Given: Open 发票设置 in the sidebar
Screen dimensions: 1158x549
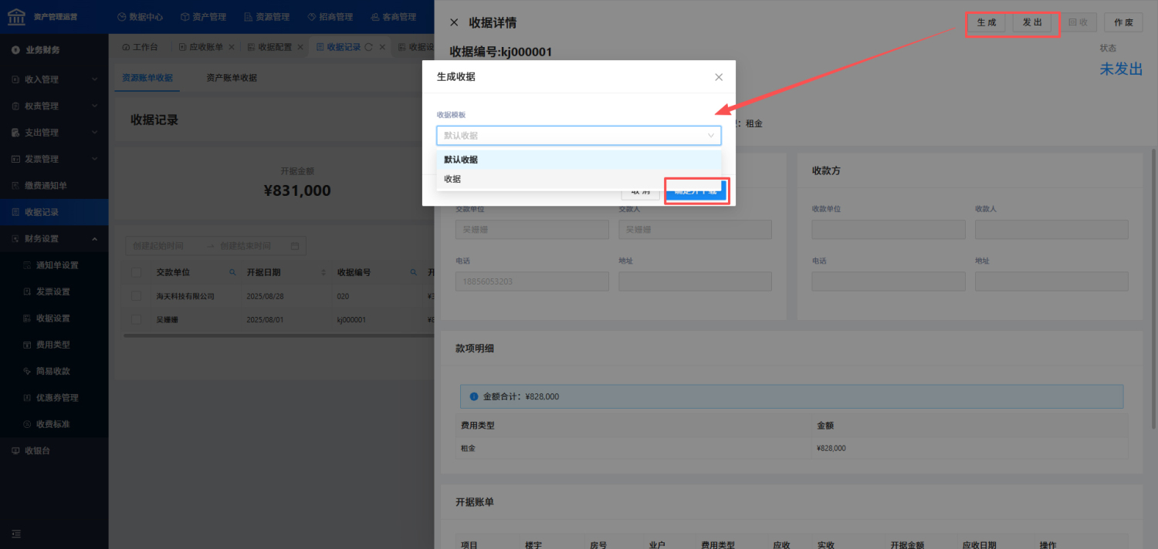Looking at the screenshot, I should click(x=54, y=291).
